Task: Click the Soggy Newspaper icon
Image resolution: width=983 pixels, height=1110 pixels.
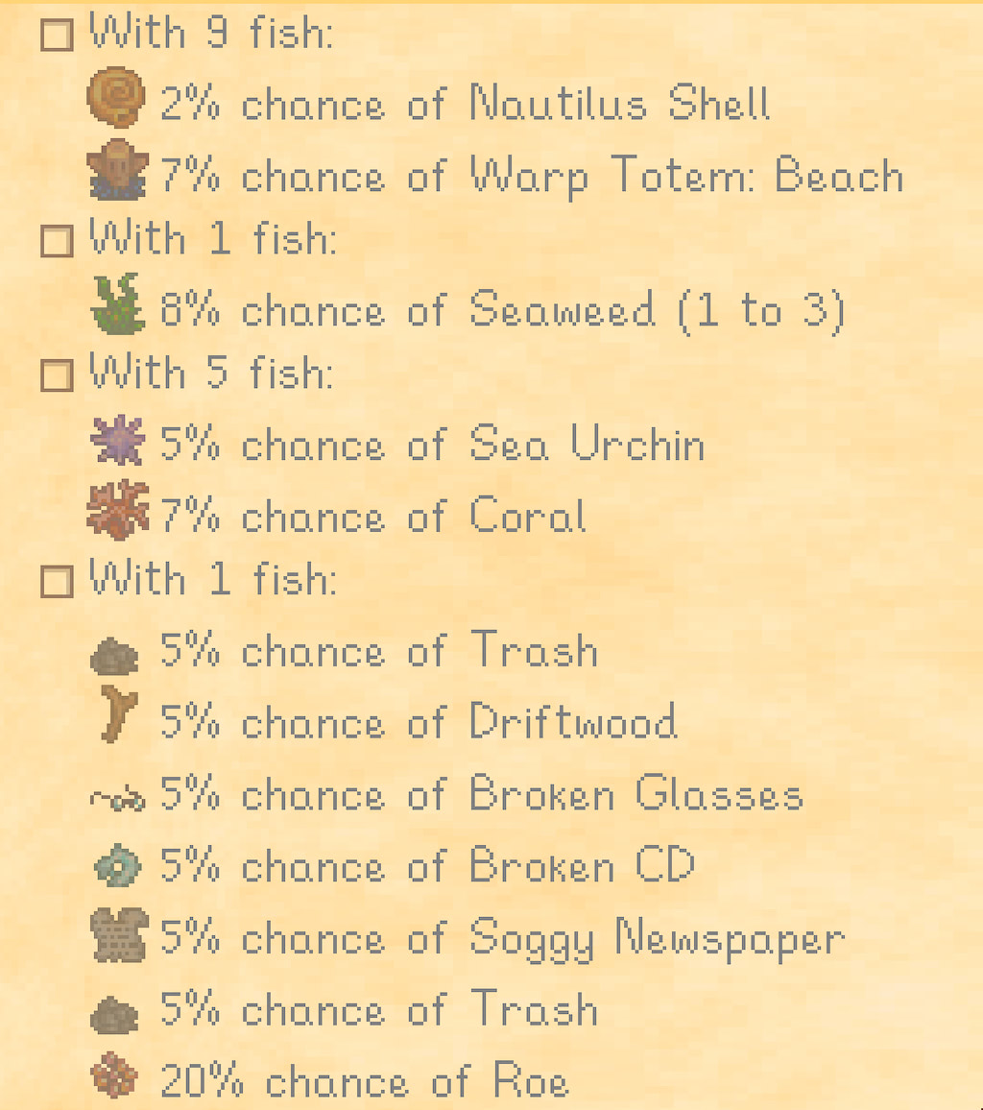Action: coord(119,934)
